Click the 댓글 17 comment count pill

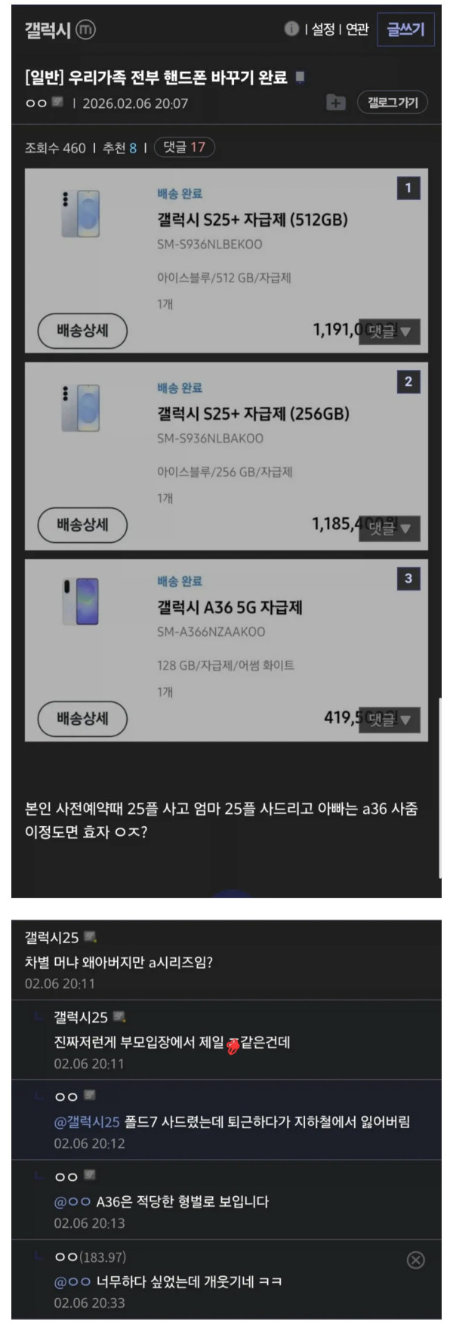pos(184,147)
